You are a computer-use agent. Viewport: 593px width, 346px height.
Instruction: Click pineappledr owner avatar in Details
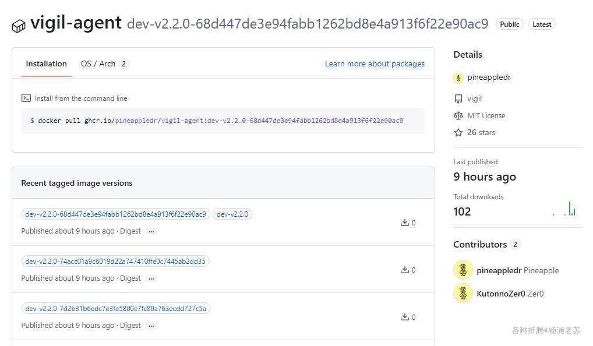458,77
